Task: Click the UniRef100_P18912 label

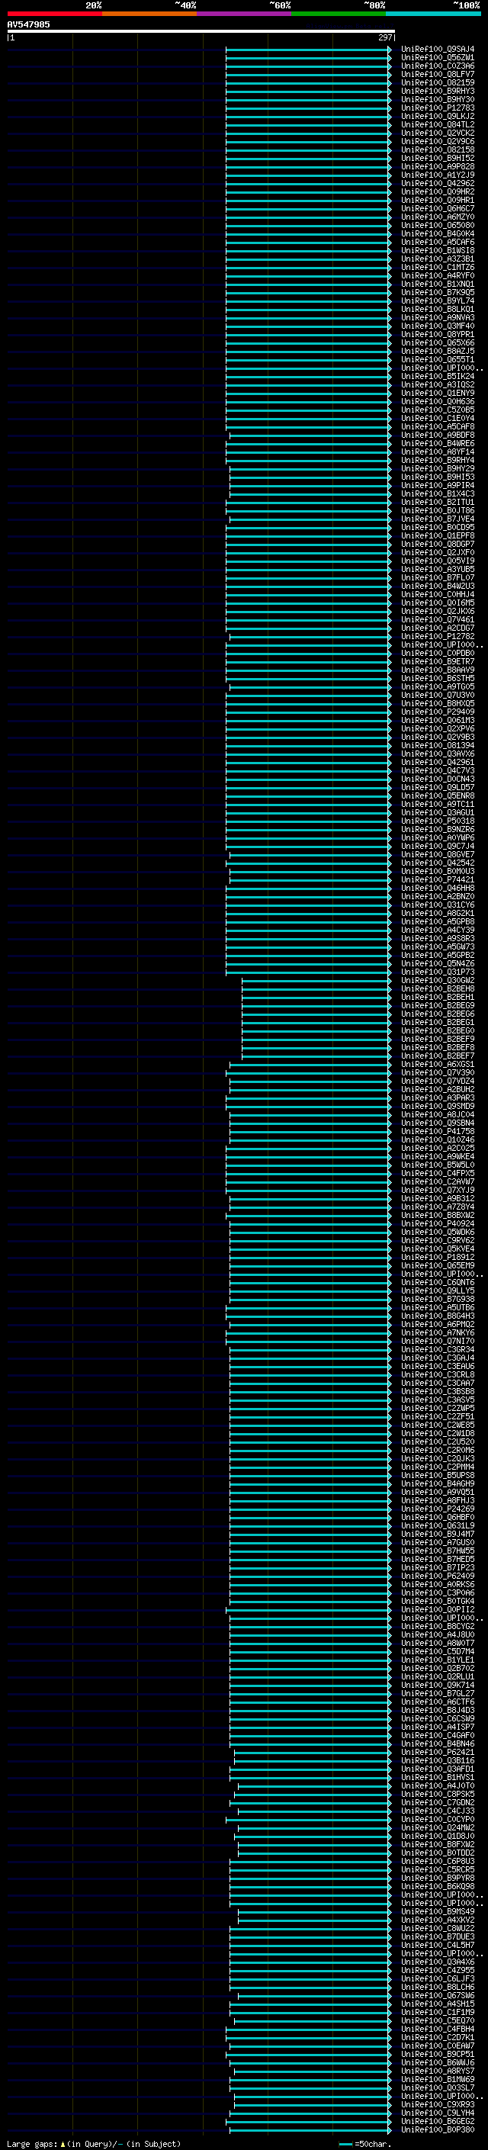Action: click(x=437, y=1257)
